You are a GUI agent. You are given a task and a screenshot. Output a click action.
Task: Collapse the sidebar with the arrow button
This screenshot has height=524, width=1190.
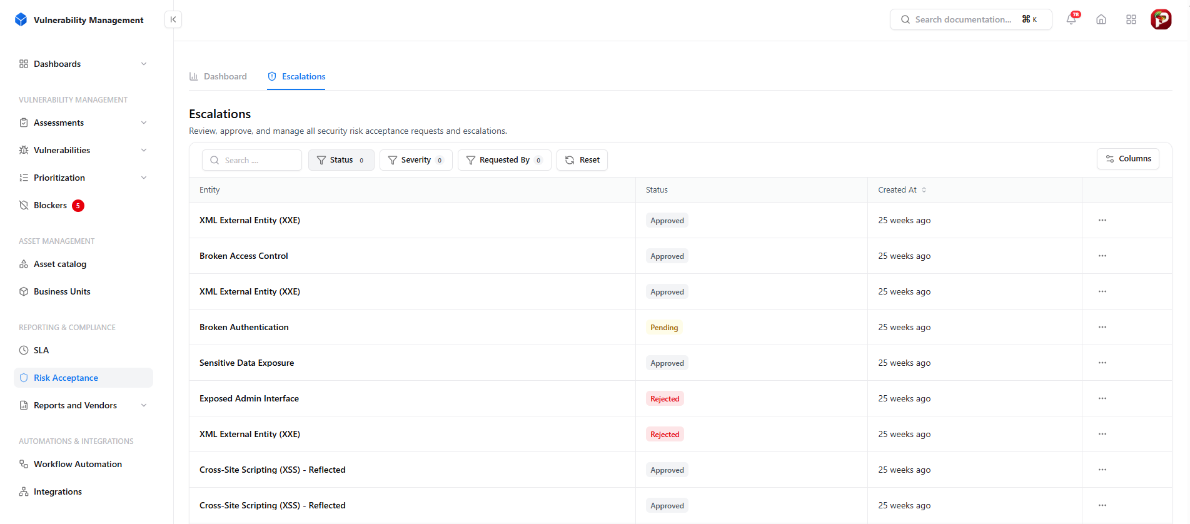(x=173, y=19)
